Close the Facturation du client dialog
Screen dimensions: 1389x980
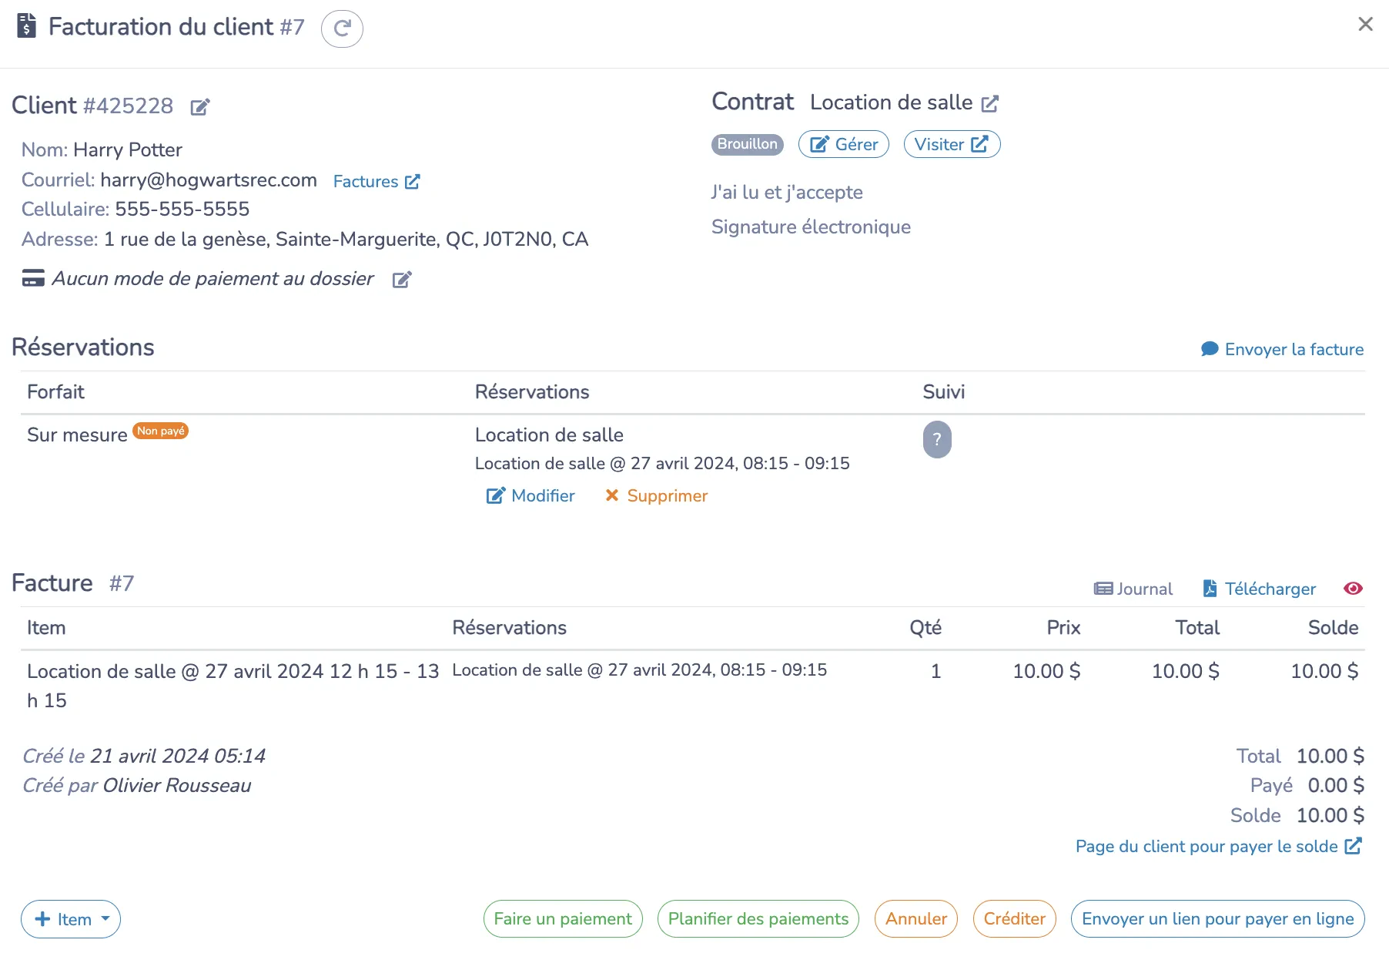(1365, 25)
